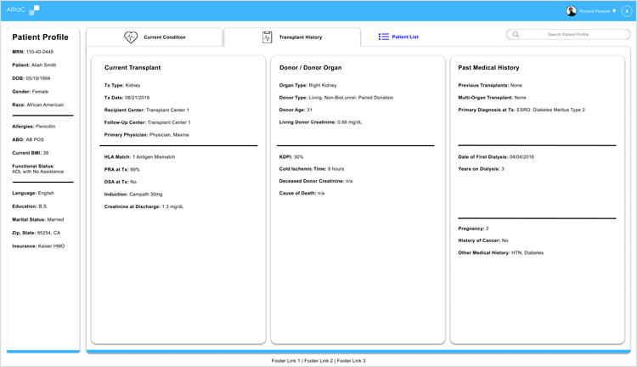Click the Recipient Center Transplant Center 1 row
Screen dimensions: 637x367
pyautogui.click(x=147, y=110)
